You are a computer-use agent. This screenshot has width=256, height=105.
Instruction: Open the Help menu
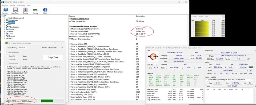[x=29, y=5]
